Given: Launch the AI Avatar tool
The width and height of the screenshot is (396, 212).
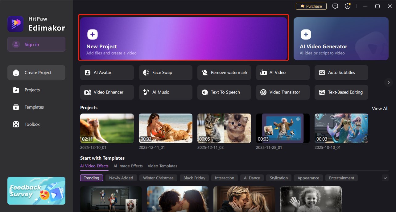Looking at the screenshot, I should 107,73.
